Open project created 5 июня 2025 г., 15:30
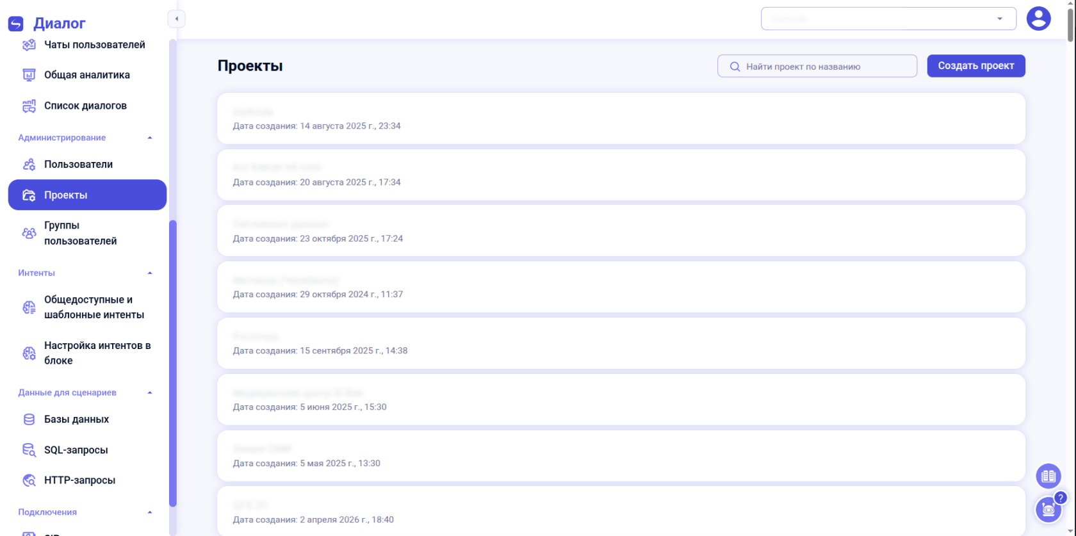This screenshot has width=1076, height=536. pos(621,400)
